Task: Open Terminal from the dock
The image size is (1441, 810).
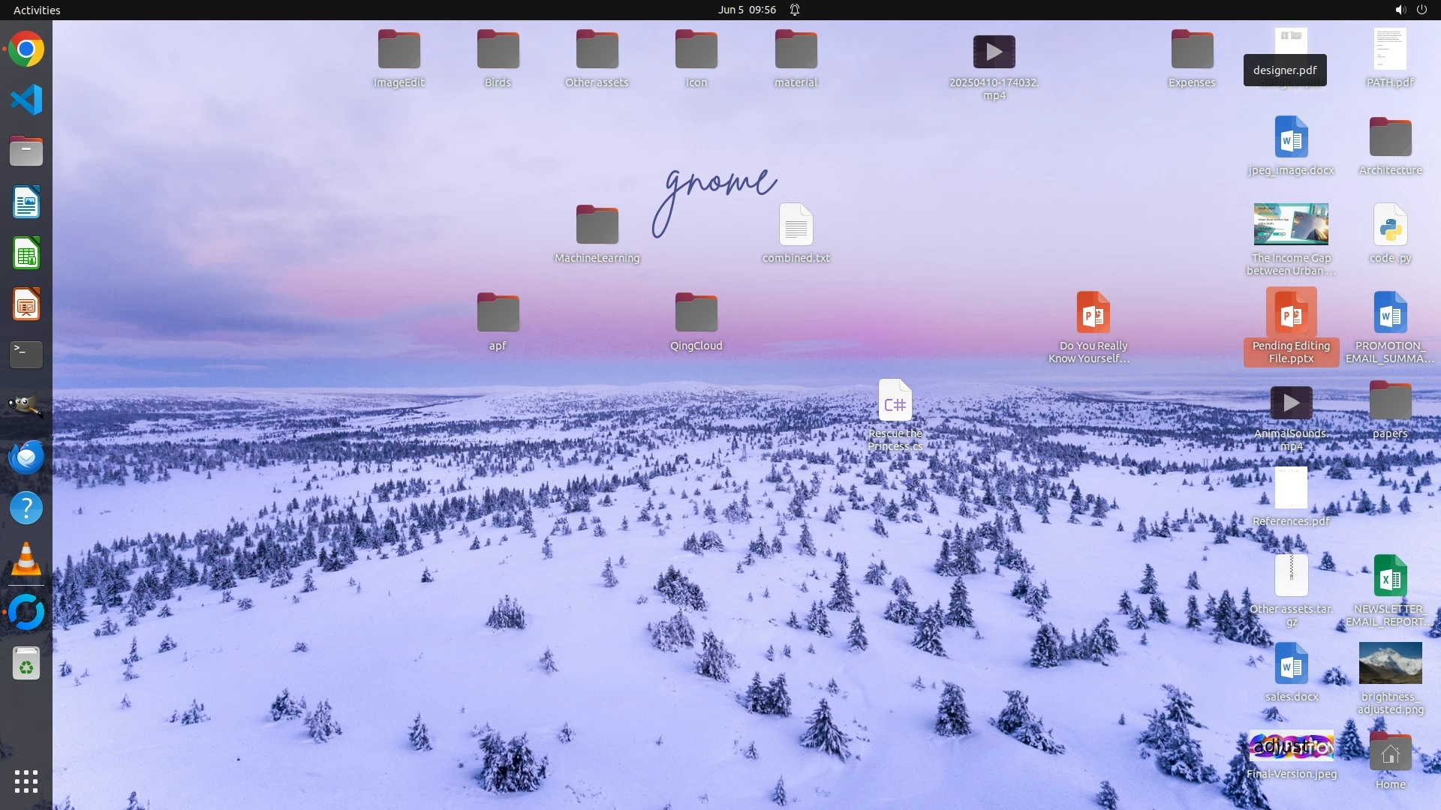Action: tap(26, 355)
